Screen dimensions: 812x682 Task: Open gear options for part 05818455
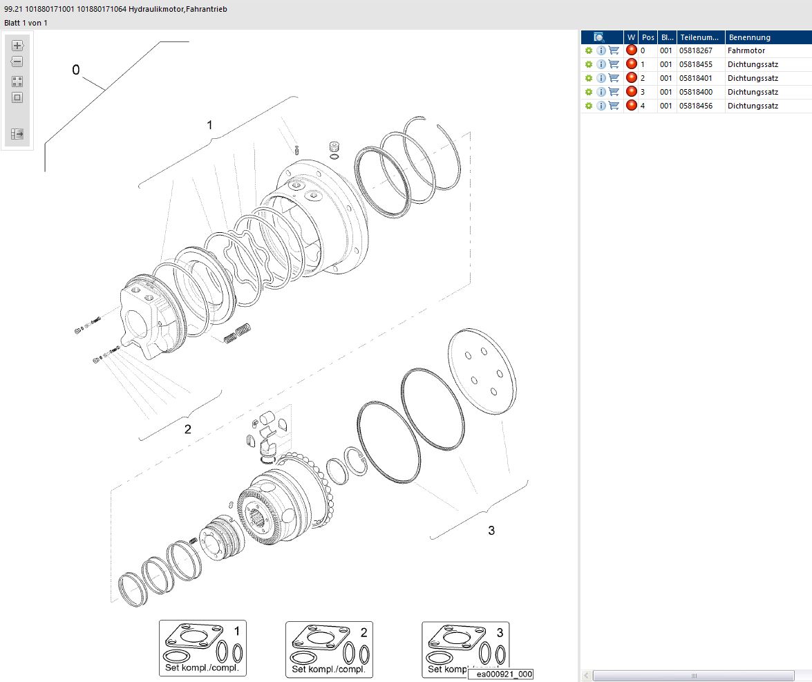(x=589, y=65)
